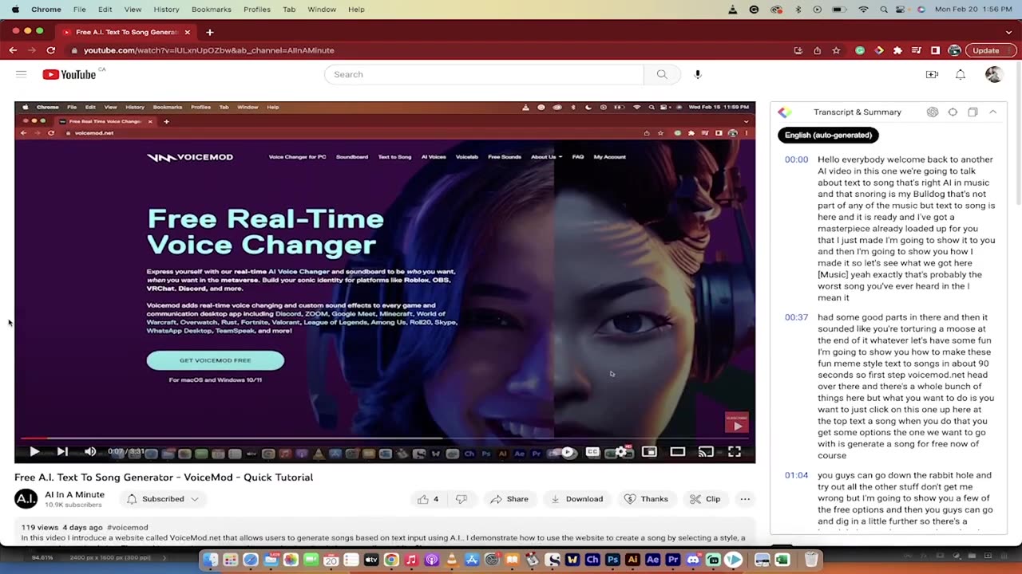1022x574 pixels.
Task: Open the History menu
Action: click(x=166, y=10)
